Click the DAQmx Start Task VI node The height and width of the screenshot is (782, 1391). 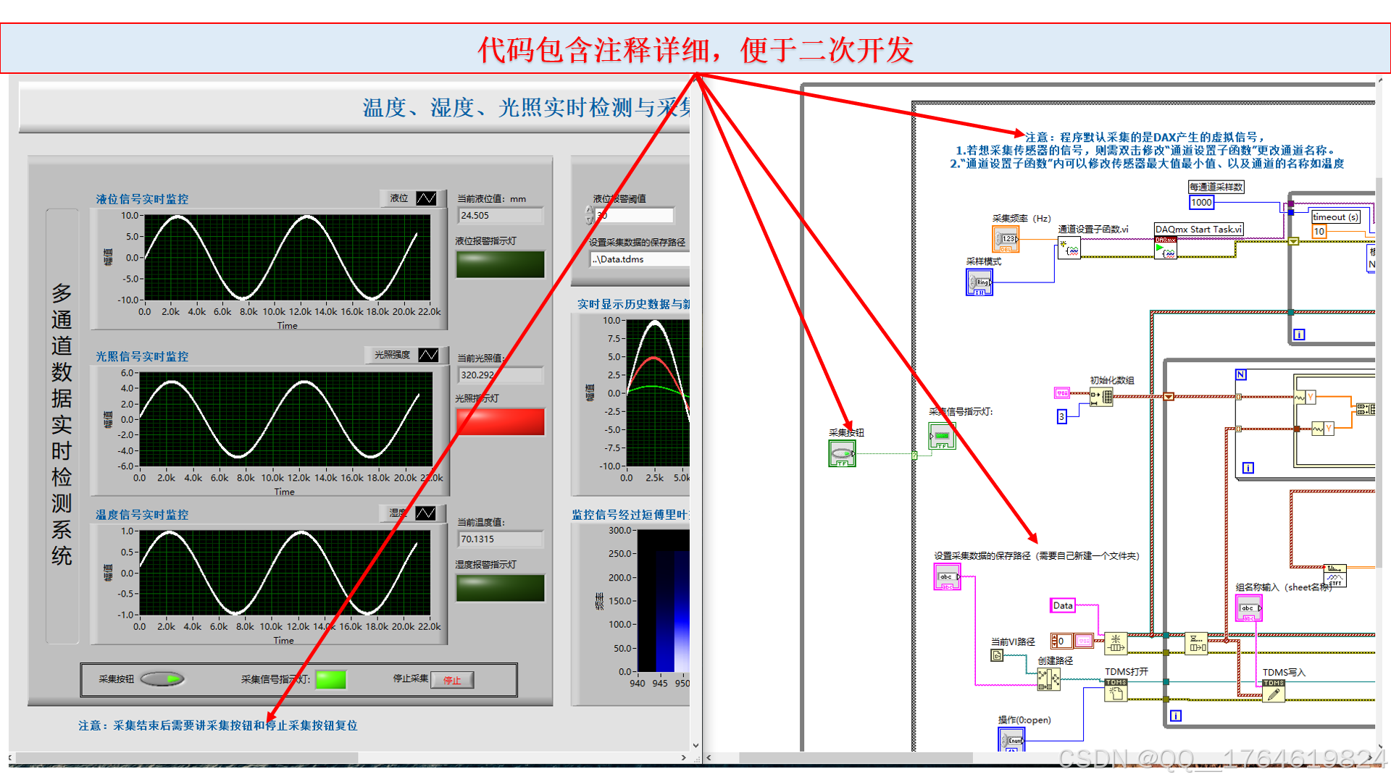(x=1165, y=249)
